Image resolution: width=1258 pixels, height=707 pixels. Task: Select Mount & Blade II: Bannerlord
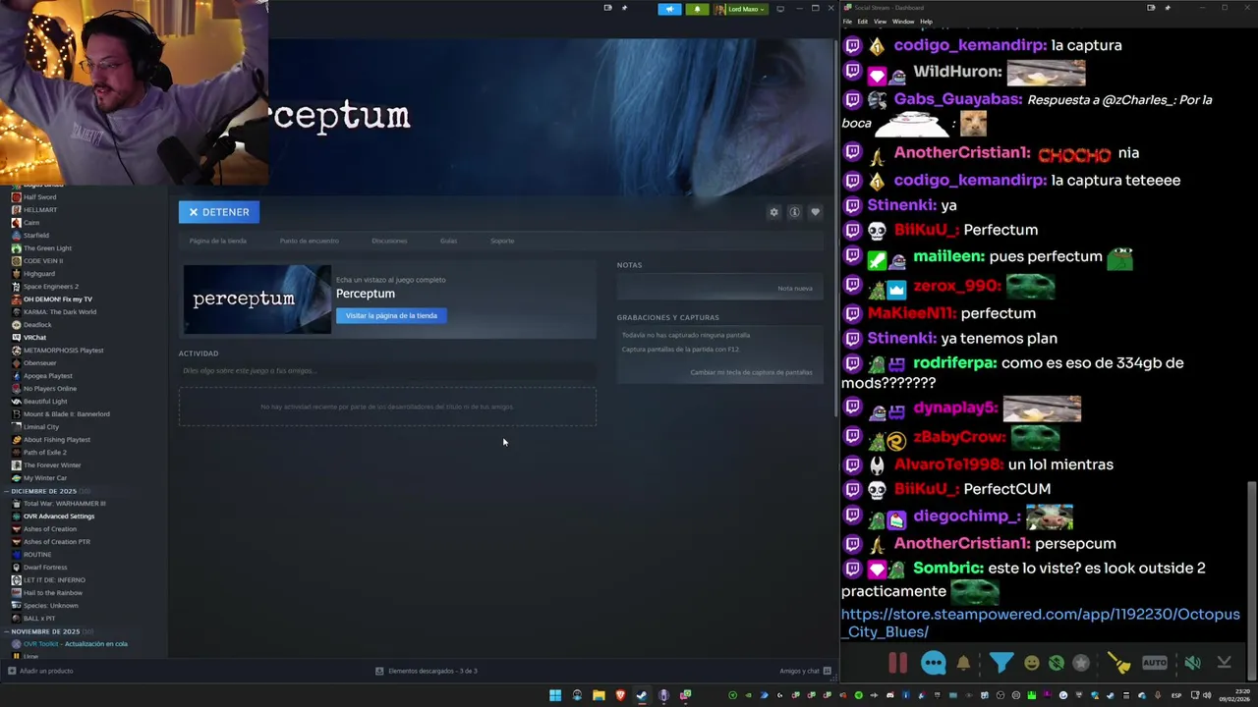click(x=67, y=414)
